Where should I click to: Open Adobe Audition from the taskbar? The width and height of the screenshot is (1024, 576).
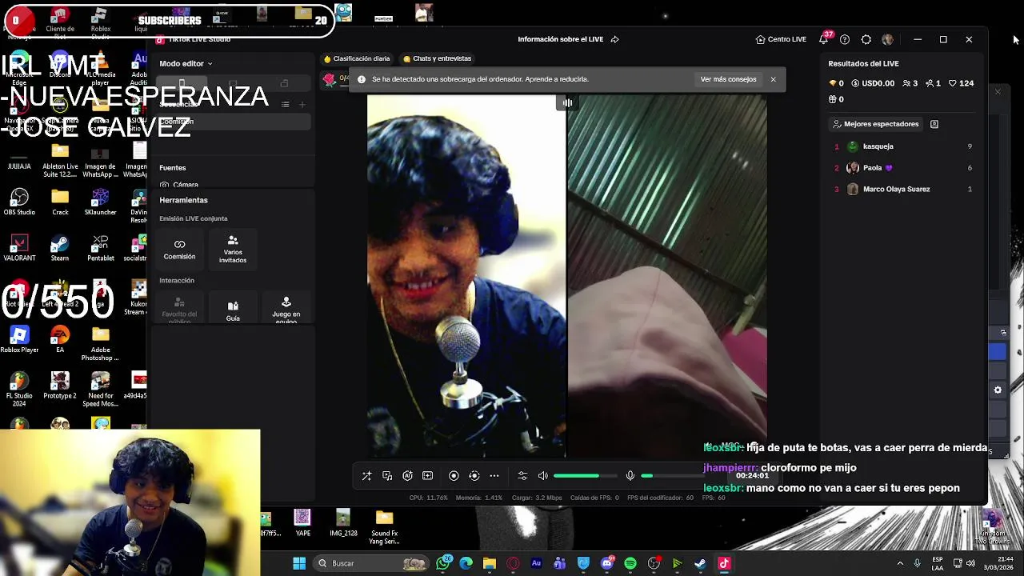(x=536, y=563)
